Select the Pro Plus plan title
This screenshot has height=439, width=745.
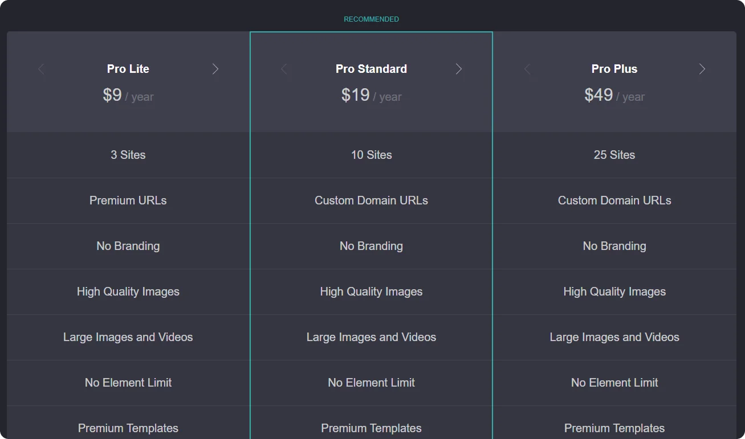[614, 69]
